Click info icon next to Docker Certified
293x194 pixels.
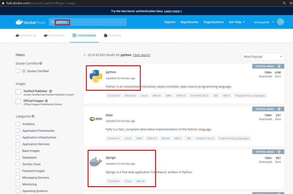coord(41,63)
